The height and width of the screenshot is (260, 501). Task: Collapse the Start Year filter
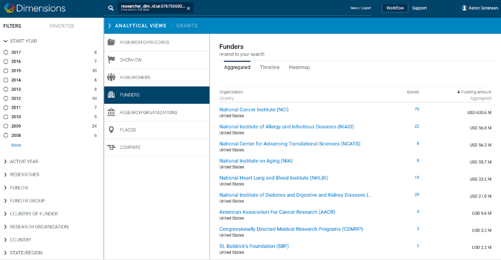(23, 41)
